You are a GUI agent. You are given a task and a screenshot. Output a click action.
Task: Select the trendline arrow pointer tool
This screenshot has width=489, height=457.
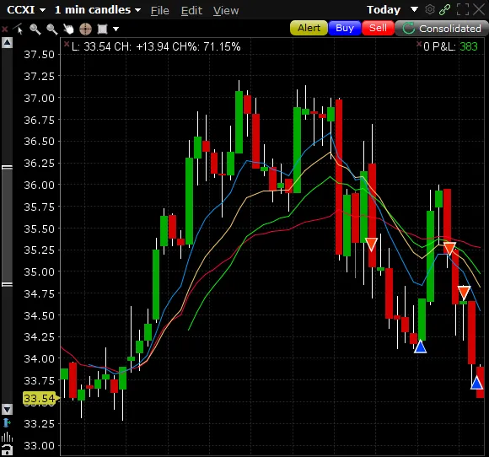(x=19, y=29)
